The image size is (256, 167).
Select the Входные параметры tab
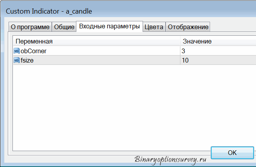pyautogui.click(x=109, y=26)
